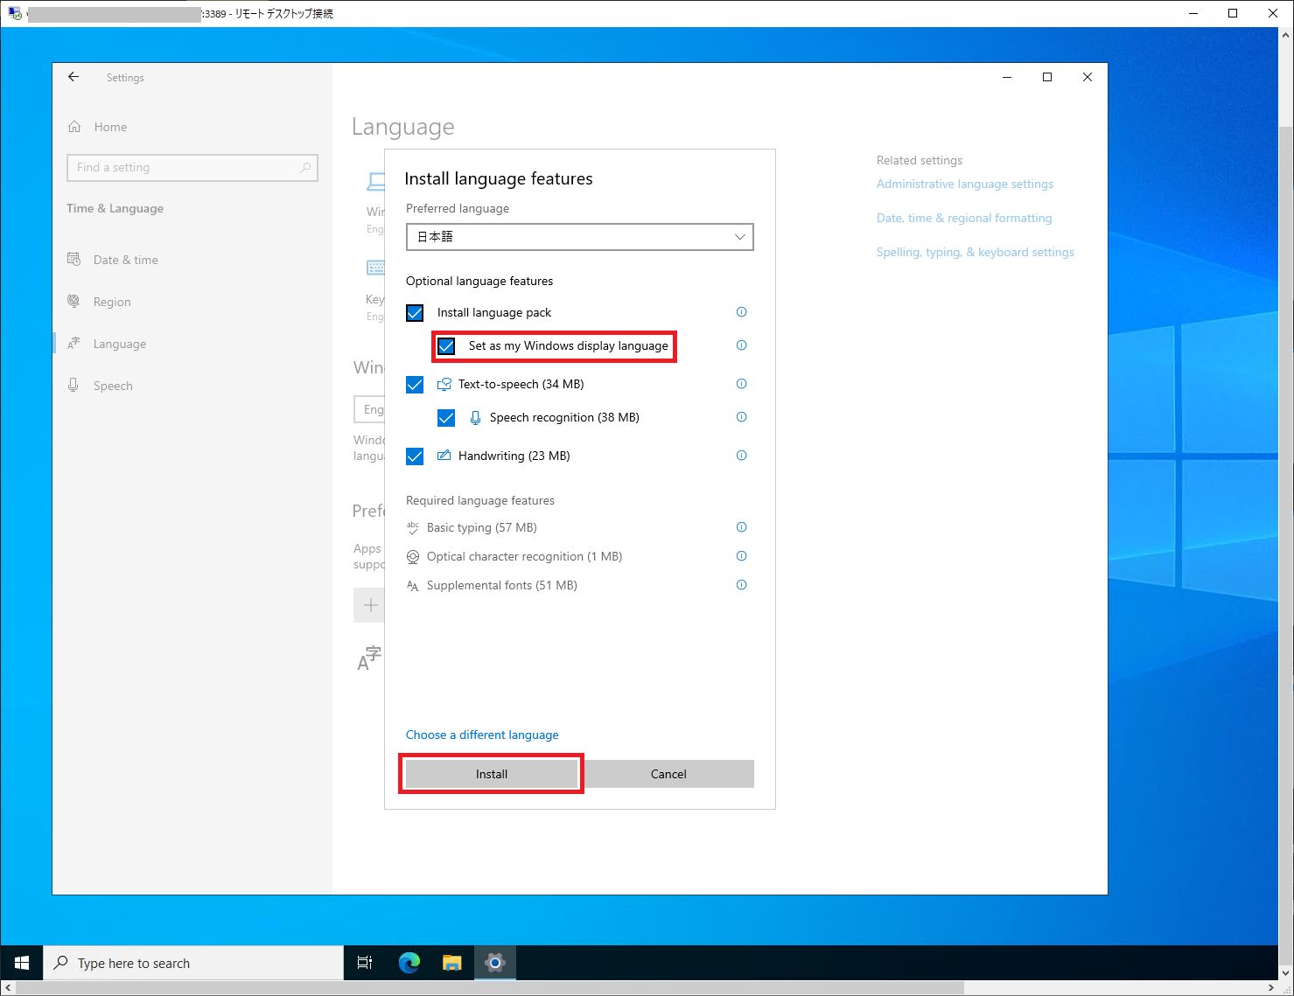Click Choose a different language link
Viewport: 1294px width, 996px height.
(x=482, y=735)
